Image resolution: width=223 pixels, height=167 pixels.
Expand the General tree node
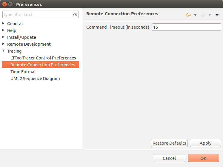pos(4,23)
